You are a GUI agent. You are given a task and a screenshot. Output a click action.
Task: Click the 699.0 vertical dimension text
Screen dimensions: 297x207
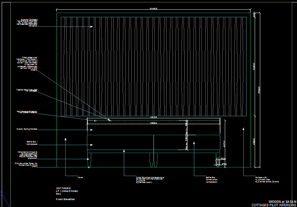click(254, 141)
